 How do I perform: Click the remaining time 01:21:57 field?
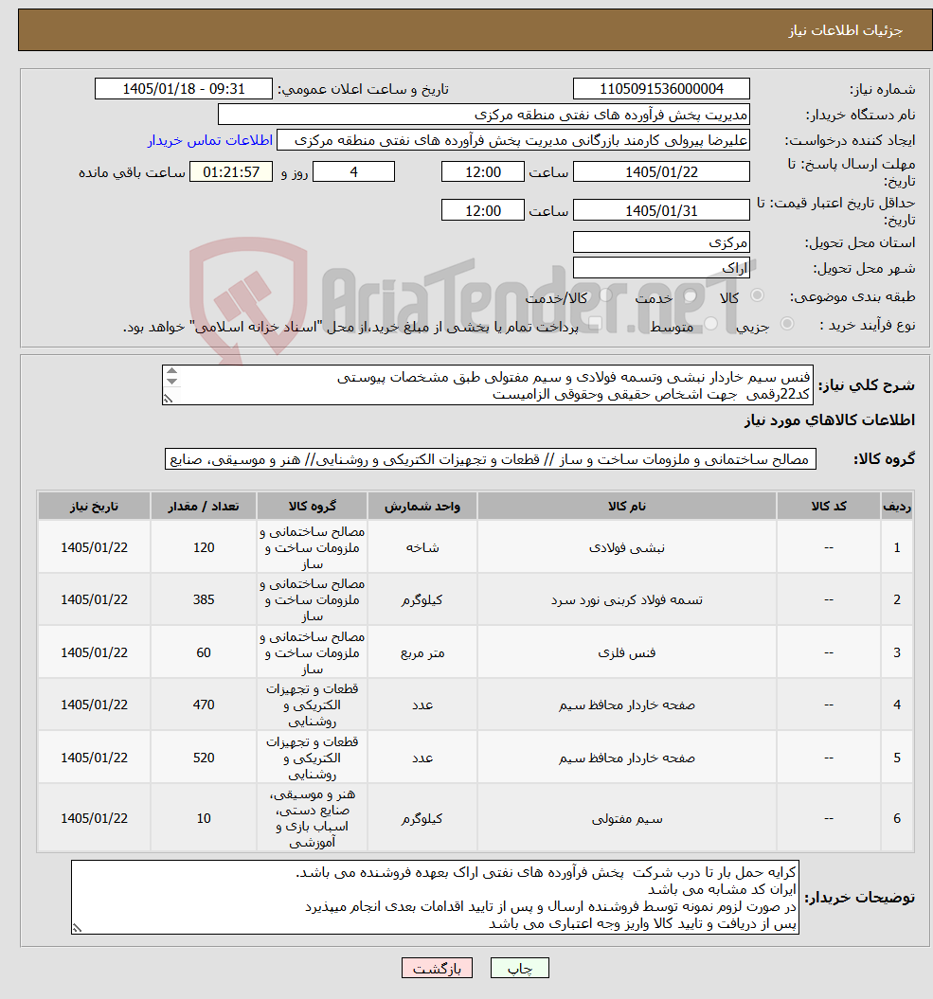pos(231,172)
